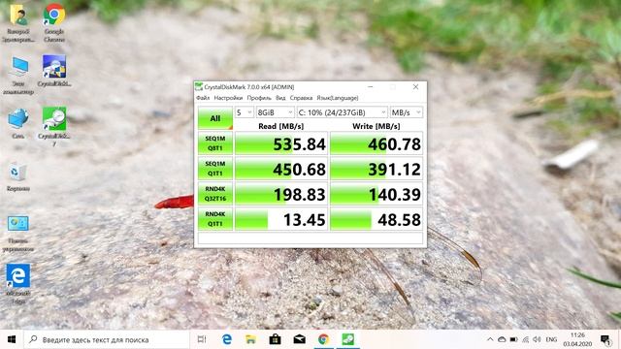Open File Explorer from the taskbar
621x349 pixels.
(x=250, y=339)
